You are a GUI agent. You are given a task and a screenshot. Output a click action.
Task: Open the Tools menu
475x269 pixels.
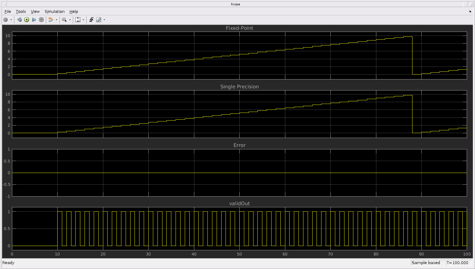21,11
